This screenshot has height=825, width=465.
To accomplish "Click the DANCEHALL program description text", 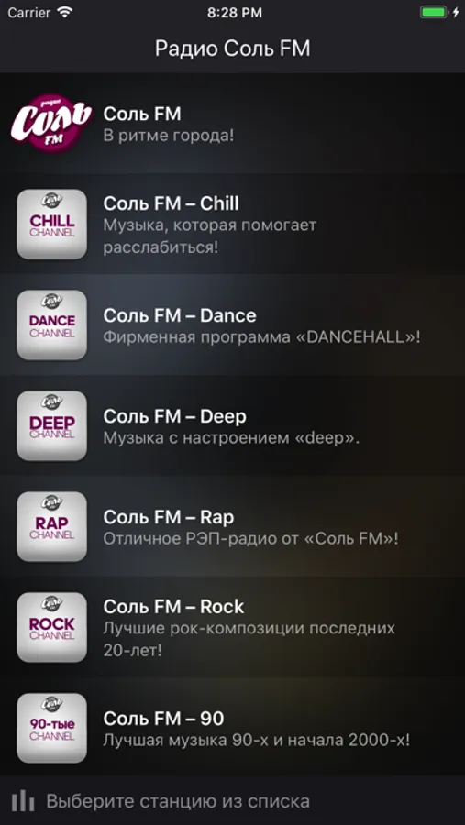I will click(261, 337).
